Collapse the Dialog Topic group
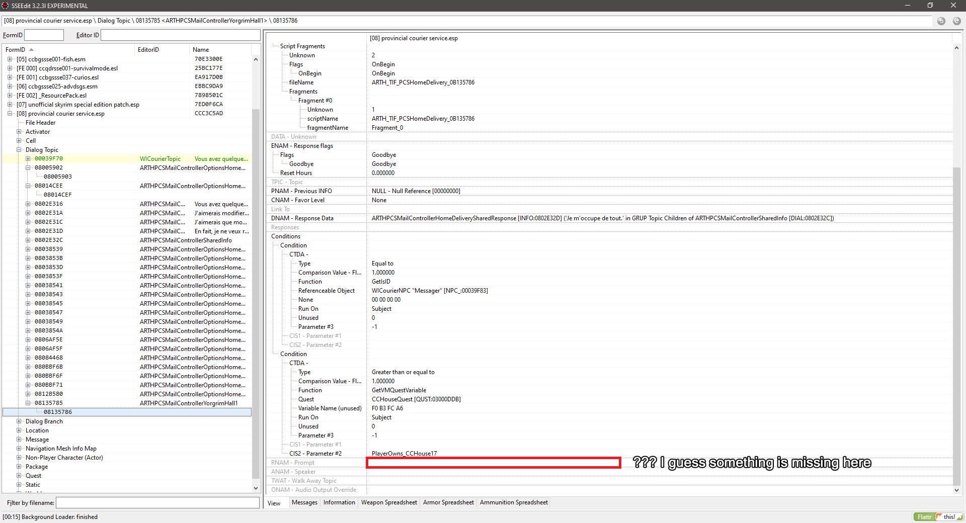The width and height of the screenshot is (966, 523). pos(19,150)
